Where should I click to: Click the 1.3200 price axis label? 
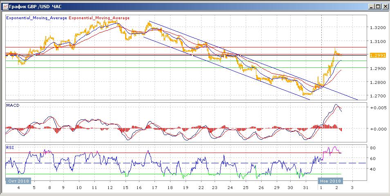pos(377,28)
